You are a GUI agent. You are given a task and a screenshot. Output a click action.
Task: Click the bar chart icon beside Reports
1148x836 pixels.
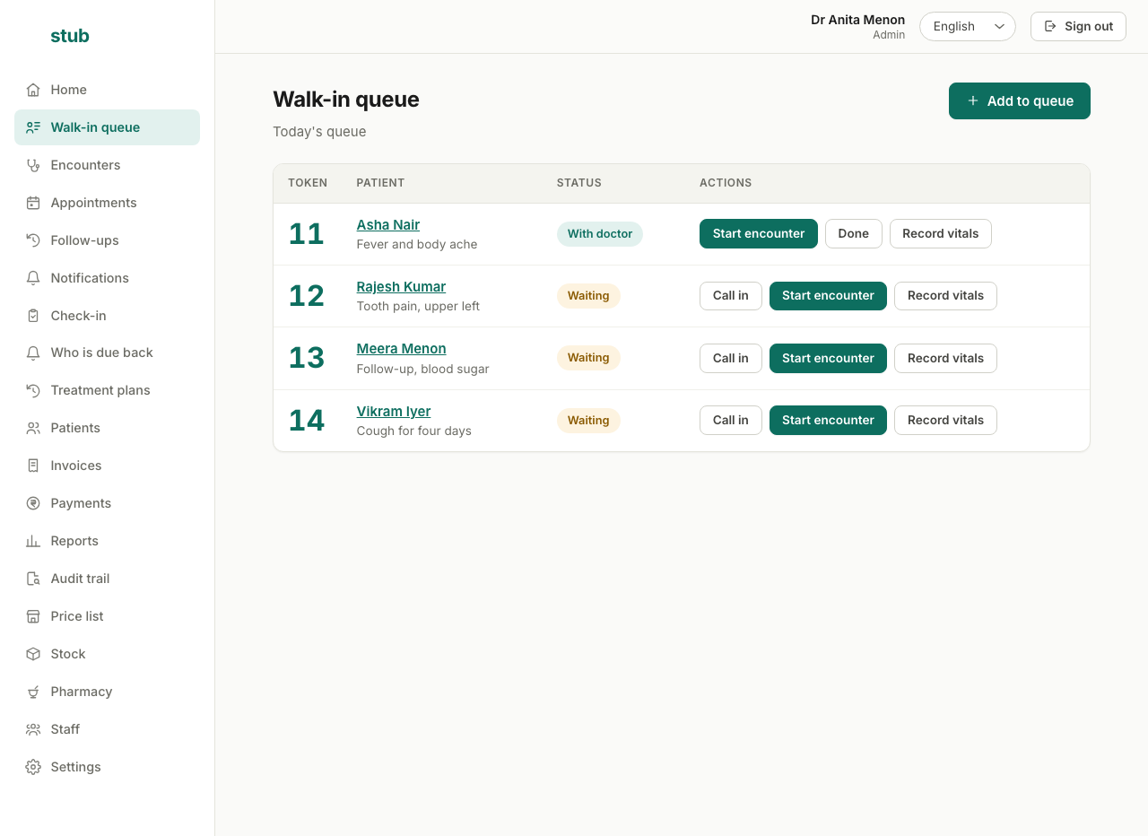coord(33,541)
